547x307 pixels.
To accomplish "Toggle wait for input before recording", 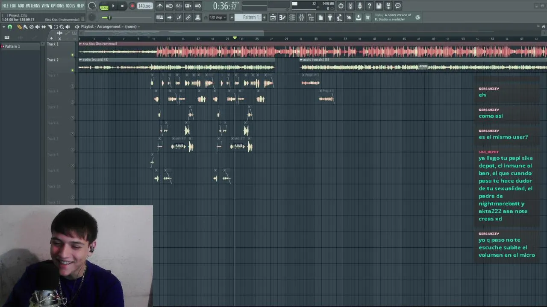I will tap(169, 6).
